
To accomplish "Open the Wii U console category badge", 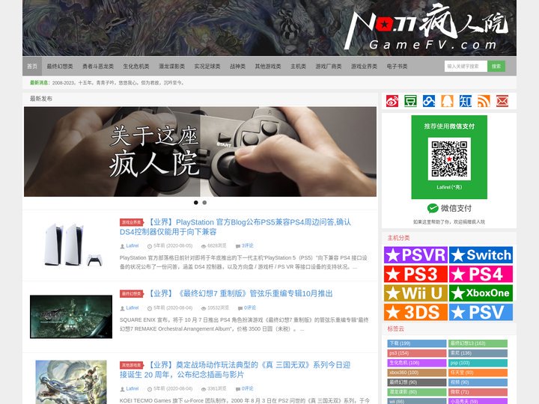I will [x=415, y=293].
